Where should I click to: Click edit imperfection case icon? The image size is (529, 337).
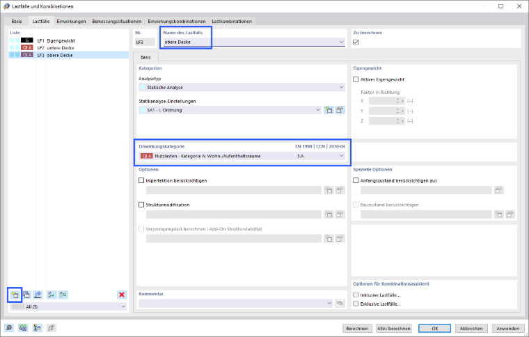340,190
